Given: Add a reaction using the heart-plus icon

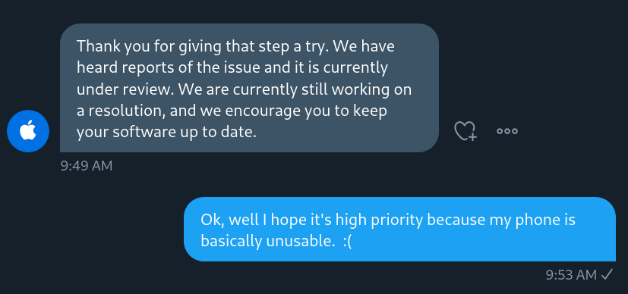Looking at the screenshot, I should (x=465, y=131).
